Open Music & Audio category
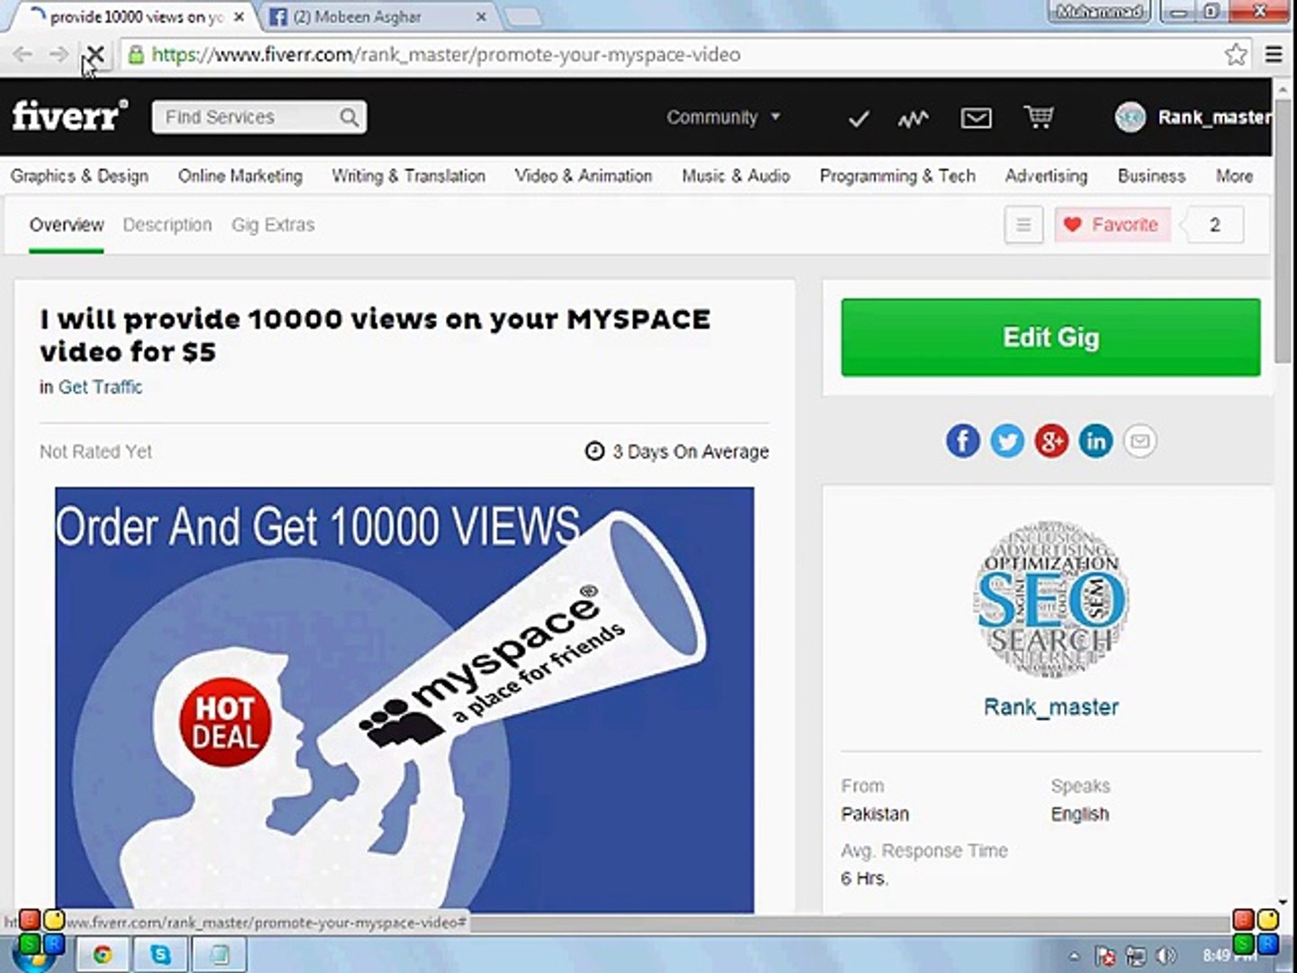The width and height of the screenshot is (1297, 973). (736, 176)
